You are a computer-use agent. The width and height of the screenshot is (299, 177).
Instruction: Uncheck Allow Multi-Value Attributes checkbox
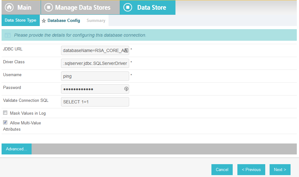[x=5, y=122]
